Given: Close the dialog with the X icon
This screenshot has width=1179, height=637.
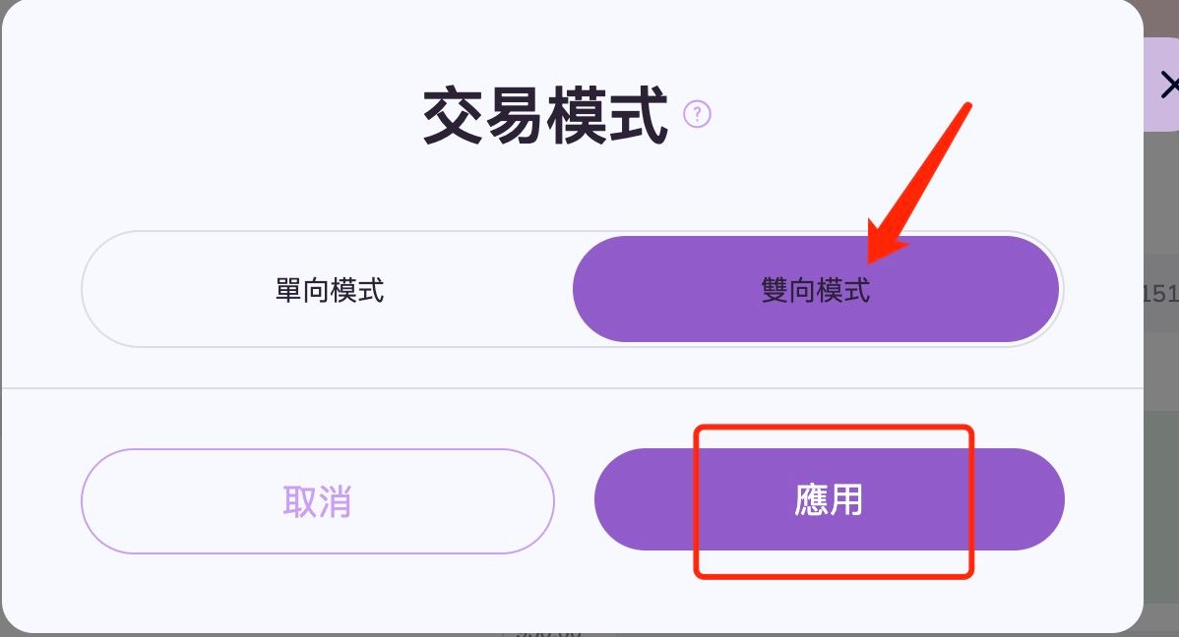Looking at the screenshot, I should tap(1169, 85).
